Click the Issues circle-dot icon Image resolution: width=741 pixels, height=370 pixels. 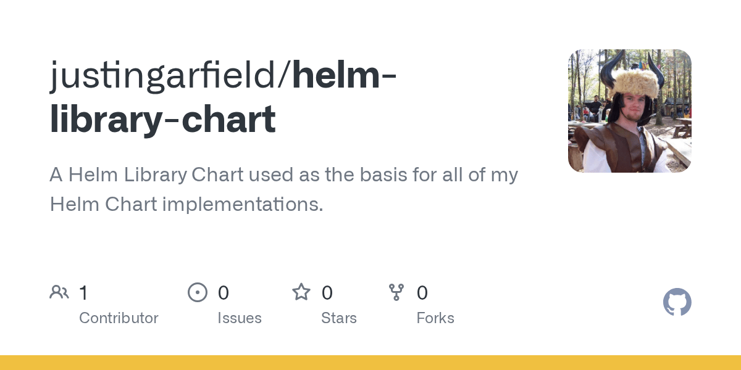[x=198, y=292]
